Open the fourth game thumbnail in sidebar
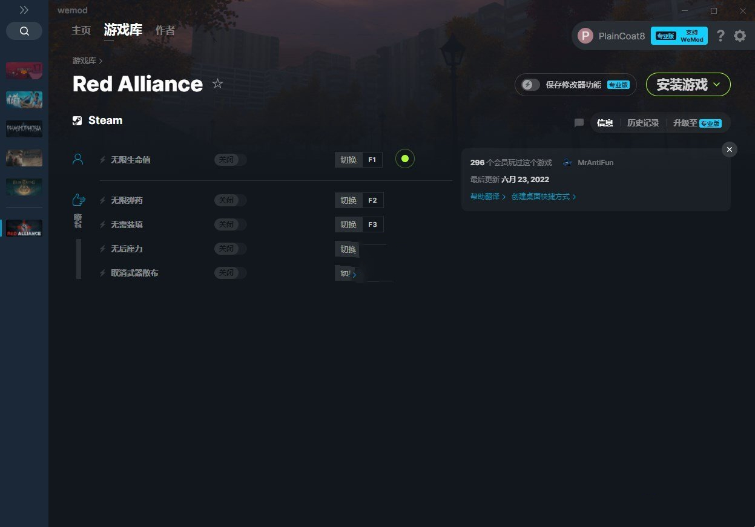This screenshot has height=527, width=755. (24, 158)
